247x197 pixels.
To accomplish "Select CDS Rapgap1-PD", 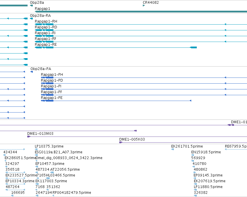I will pos(52,80).
